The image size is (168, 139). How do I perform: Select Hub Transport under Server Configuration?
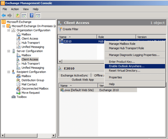(31, 63)
